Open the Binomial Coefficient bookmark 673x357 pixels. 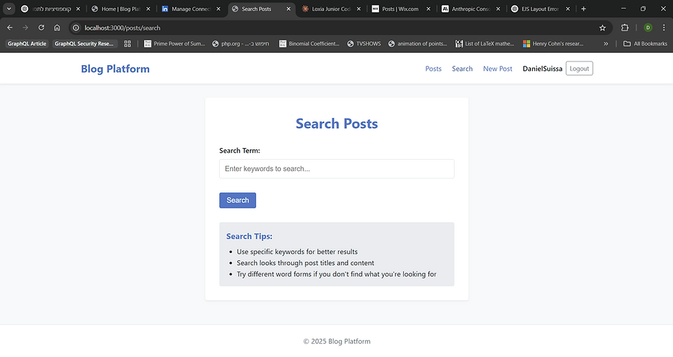coord(310,44)
